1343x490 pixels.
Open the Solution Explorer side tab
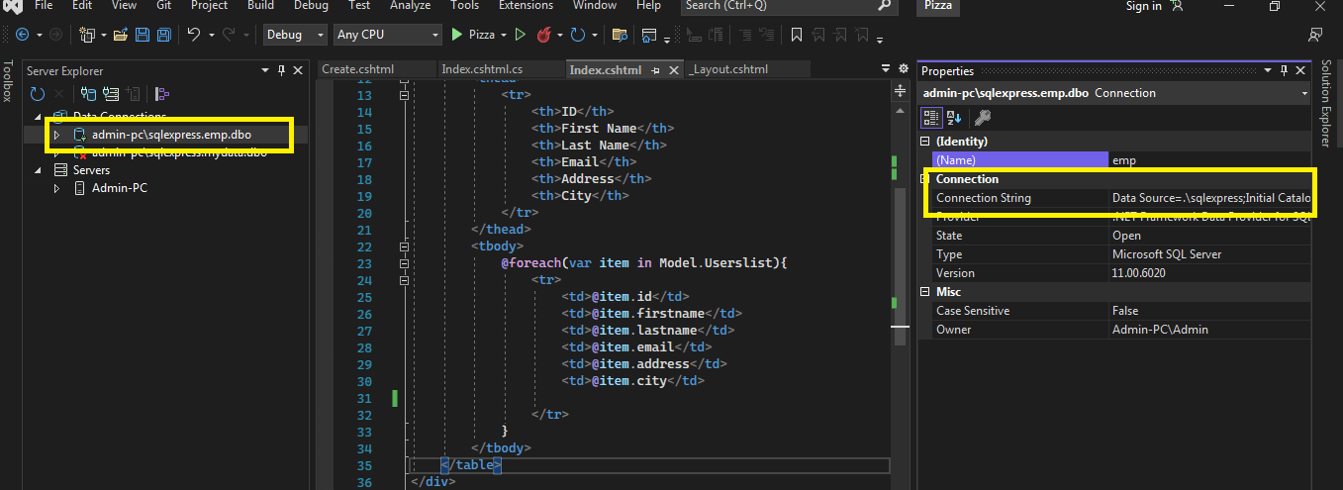coord(1327,103)
